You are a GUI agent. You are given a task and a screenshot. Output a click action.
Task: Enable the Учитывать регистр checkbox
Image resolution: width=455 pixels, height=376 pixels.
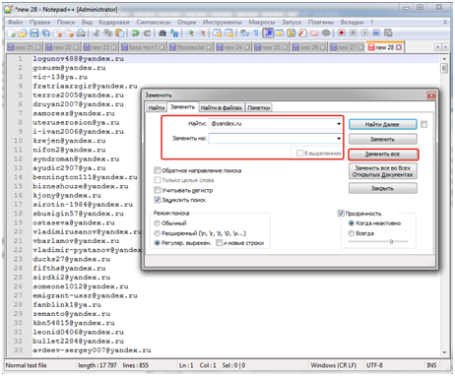[x=158, y=190]
